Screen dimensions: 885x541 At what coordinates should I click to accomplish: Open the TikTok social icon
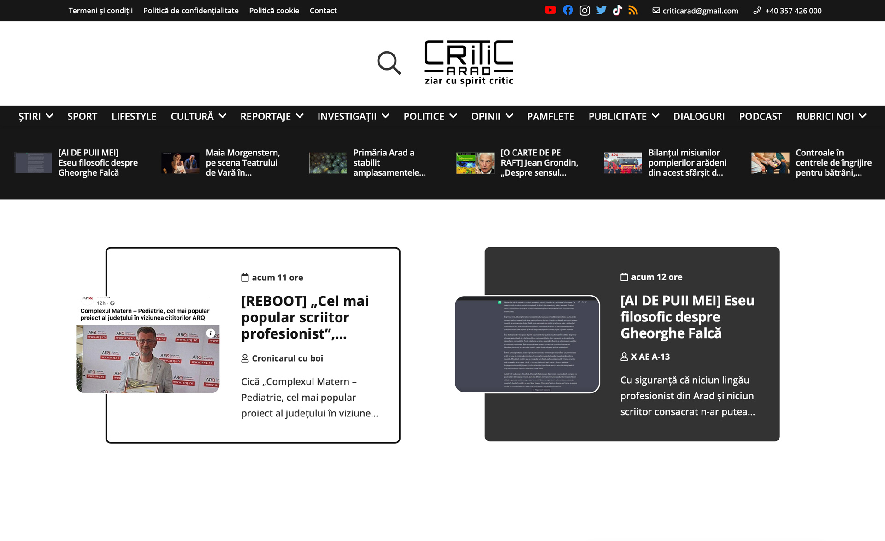tap(617, 10)
